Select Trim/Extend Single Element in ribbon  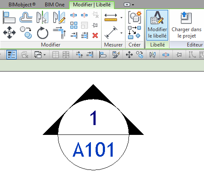(x=74, y=35)
